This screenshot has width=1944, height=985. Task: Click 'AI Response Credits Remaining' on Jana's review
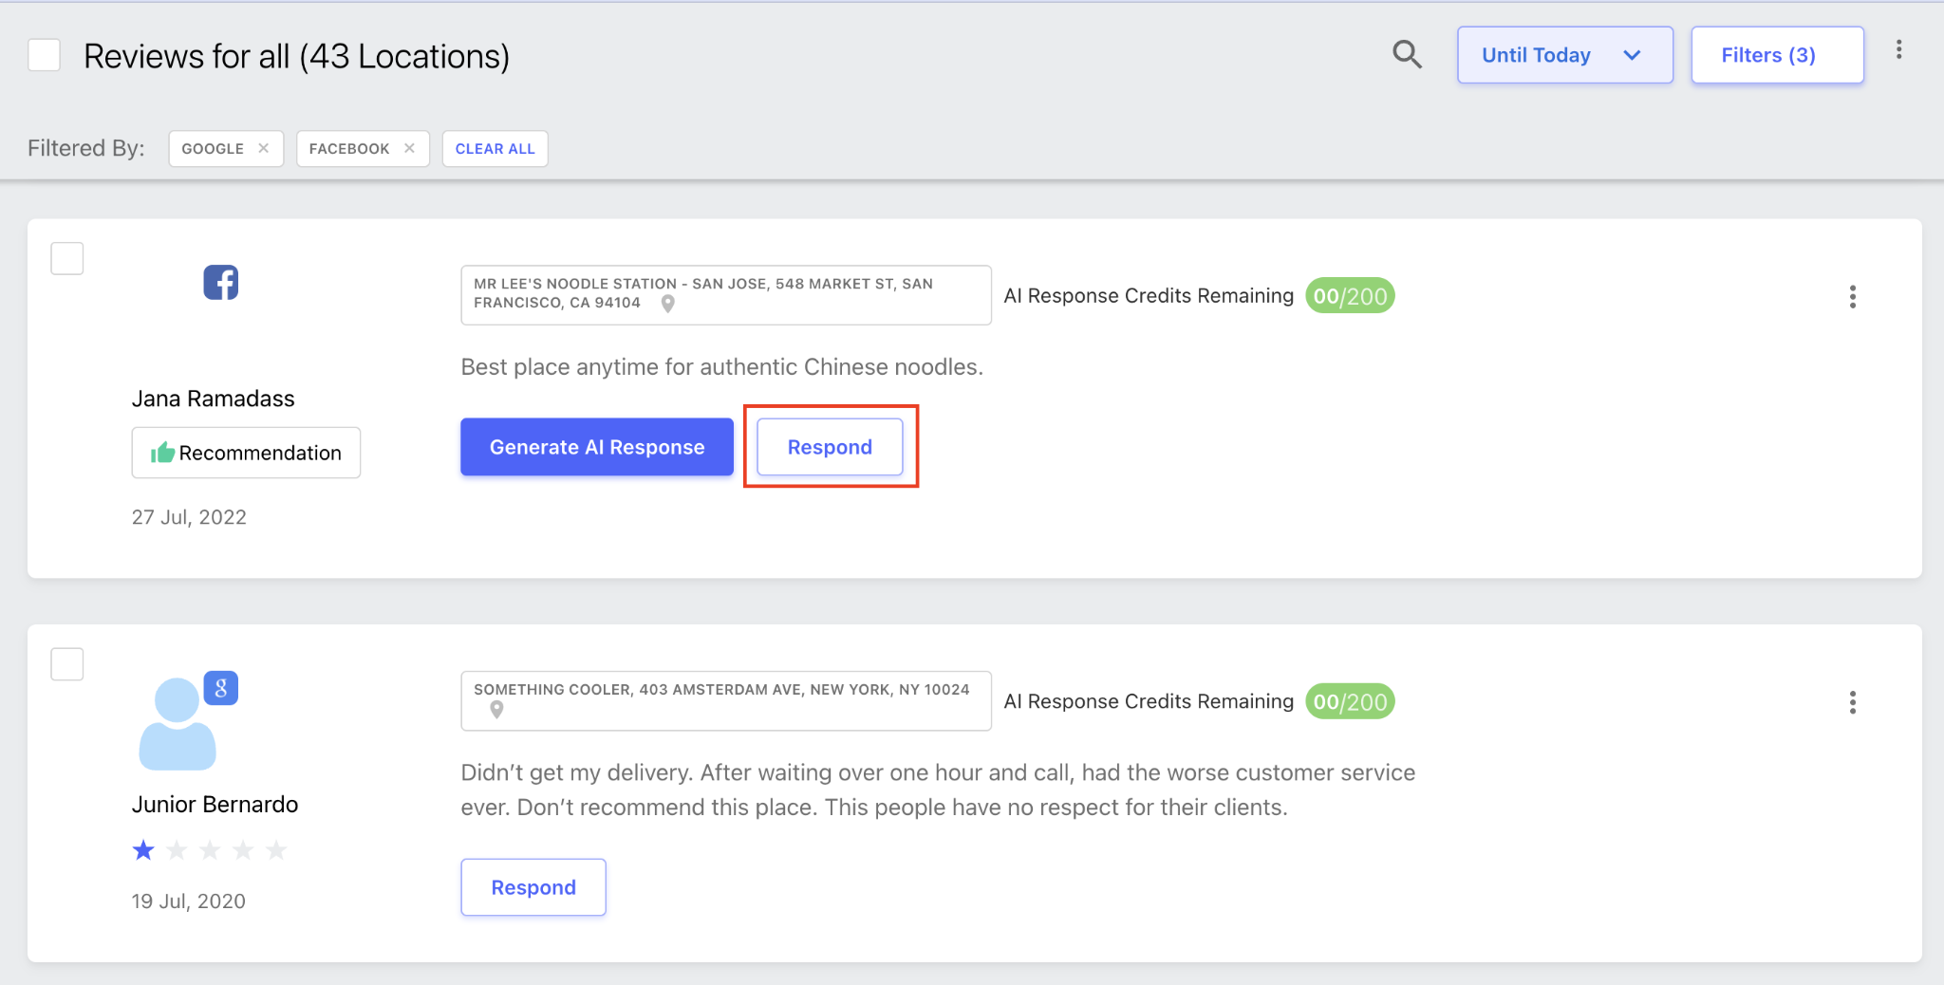[1149, 296]
